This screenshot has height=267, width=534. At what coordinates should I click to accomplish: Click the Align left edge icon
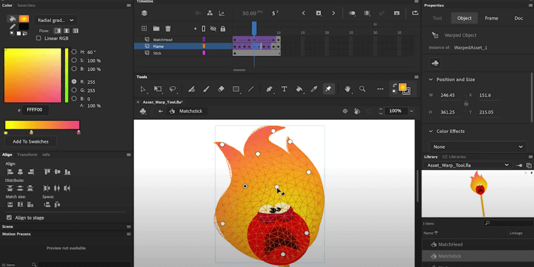click(x=10, y=172)
